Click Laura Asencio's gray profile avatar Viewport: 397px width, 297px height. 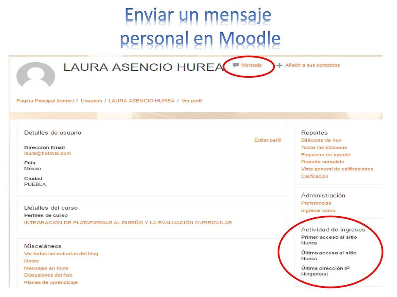coord(36,75)
